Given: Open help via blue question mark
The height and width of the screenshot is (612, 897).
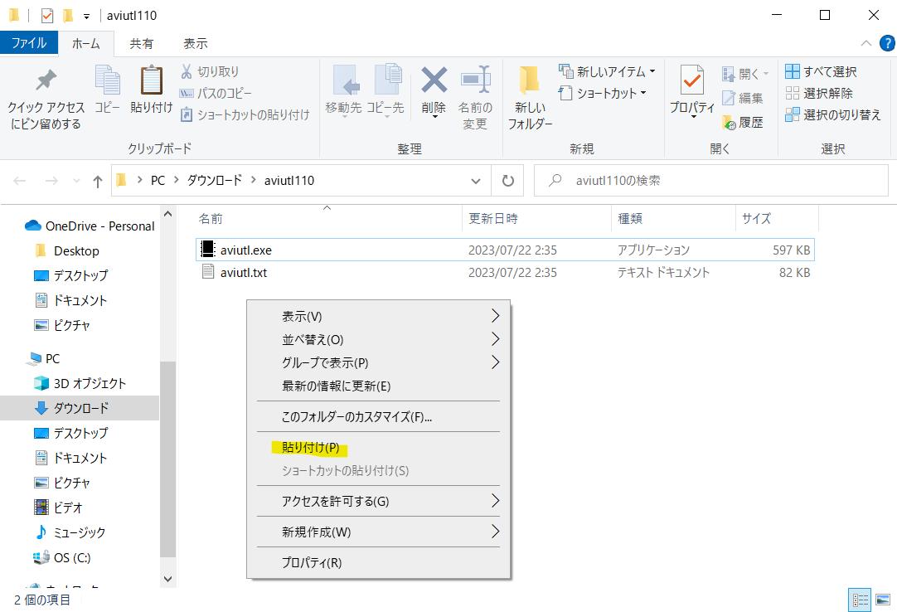Looking at the screenshot, I should (887, 43).
